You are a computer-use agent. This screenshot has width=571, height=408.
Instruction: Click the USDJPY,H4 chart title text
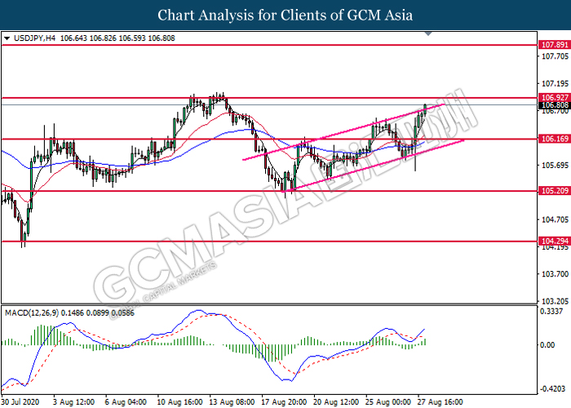(x=34, y=38)
